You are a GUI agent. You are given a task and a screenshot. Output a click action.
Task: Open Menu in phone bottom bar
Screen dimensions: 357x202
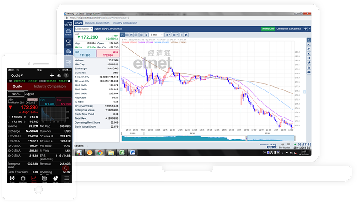(66, 179)
